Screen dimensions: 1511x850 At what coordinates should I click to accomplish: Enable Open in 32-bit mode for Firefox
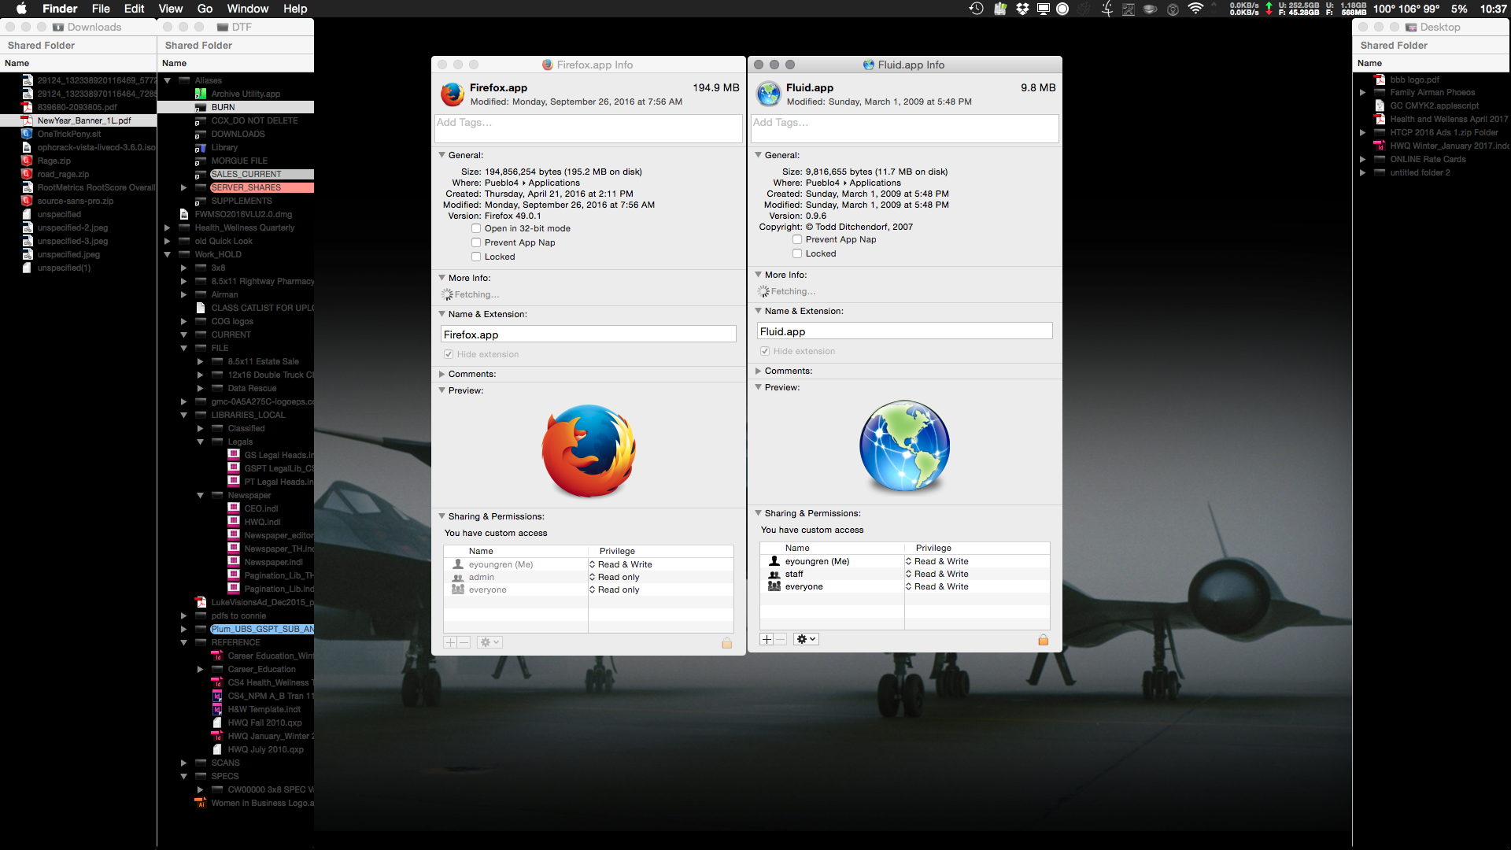[476, 228]
